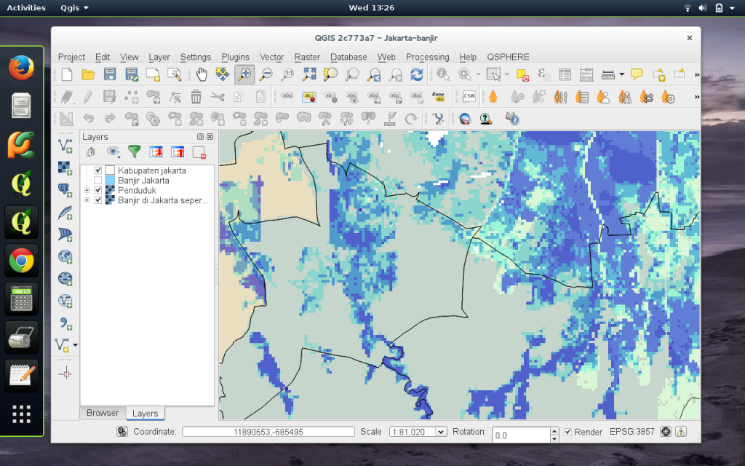
Task: Click the Zoom Full extent icon
Action: (308, 74)
